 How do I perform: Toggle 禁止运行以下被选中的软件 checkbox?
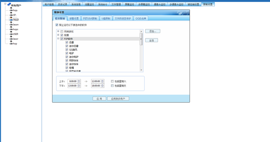click(57, 25)
